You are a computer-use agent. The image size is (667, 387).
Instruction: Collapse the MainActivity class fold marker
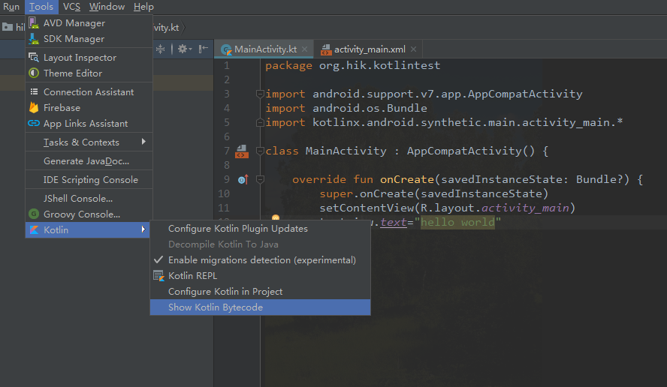[x=260, y=151]
